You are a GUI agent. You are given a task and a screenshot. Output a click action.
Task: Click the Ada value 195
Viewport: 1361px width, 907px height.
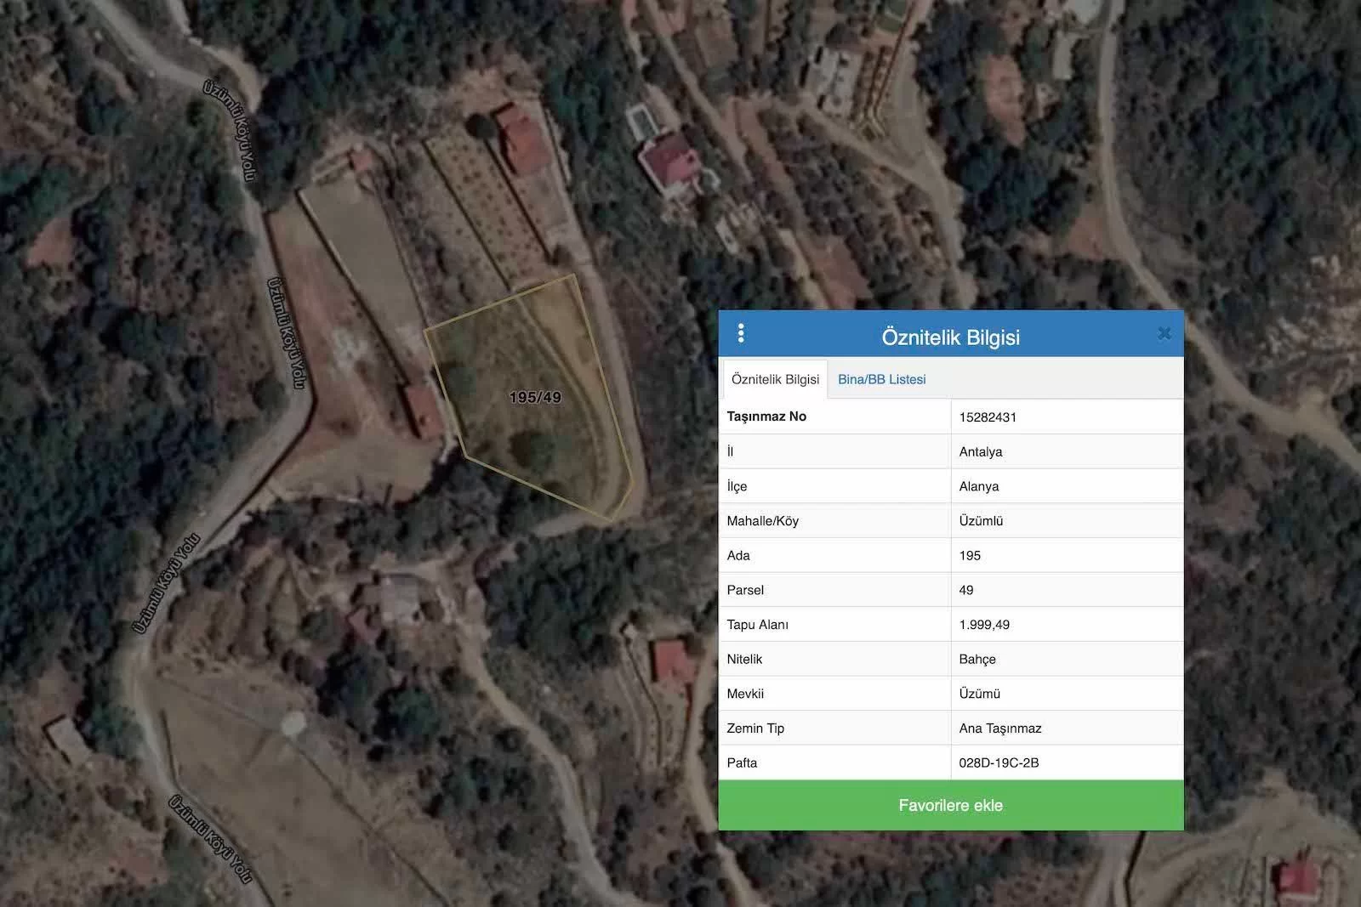tap(970, 556)
